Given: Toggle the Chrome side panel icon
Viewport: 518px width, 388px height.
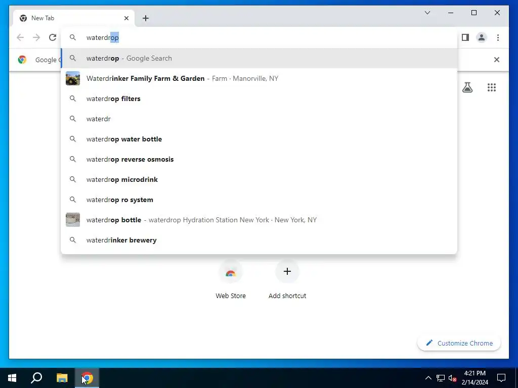Looking at the screenshot, I should click(x=465, y=37).
